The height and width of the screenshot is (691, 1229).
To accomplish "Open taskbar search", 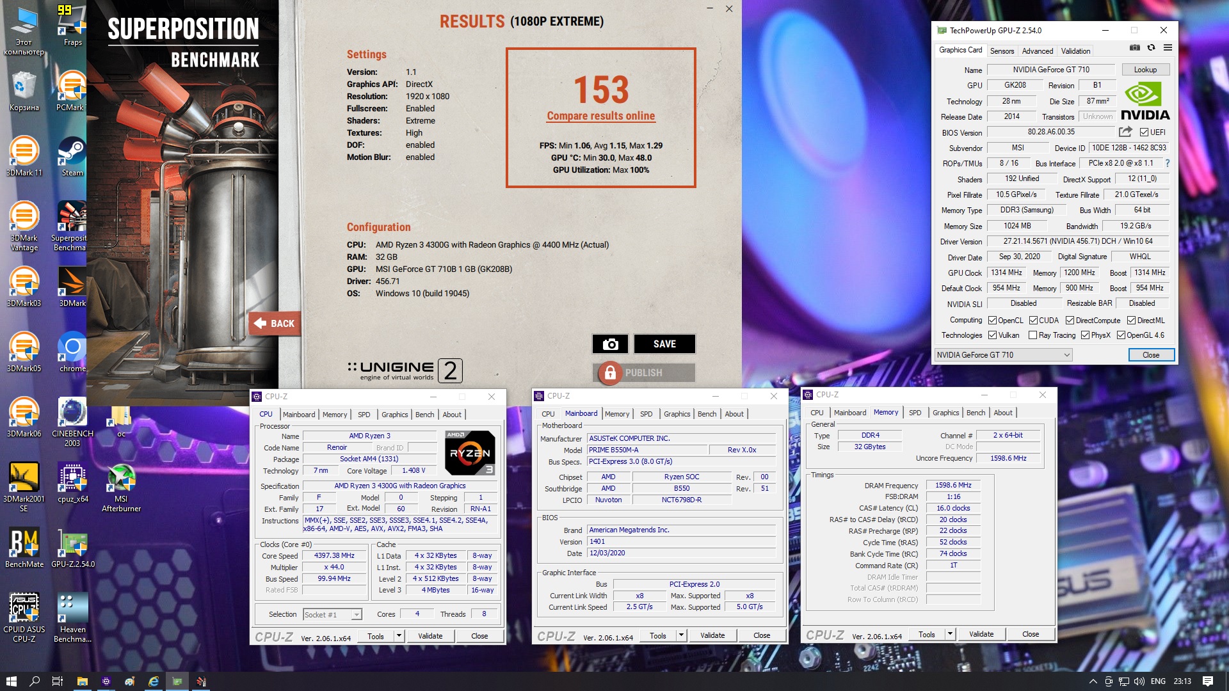I will pyautogui.click(x=35, y=681).
